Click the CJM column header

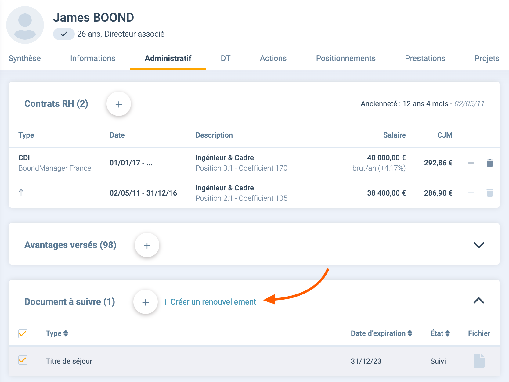coord(445,135)
